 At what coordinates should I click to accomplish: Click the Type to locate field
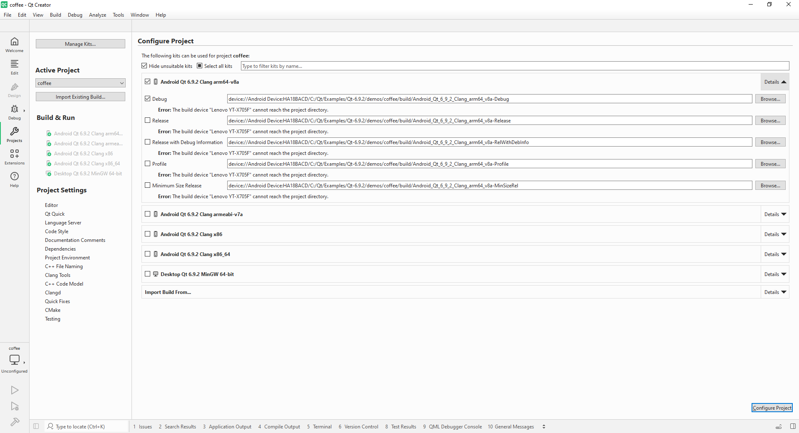(x=87, y=427)
